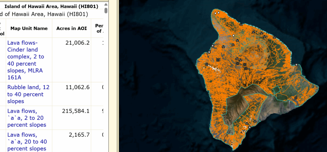Select the lone diamond marker below the northern peninsula
Image resolution: width=327 pixels, height=152 pixels.
click(233, 35)
